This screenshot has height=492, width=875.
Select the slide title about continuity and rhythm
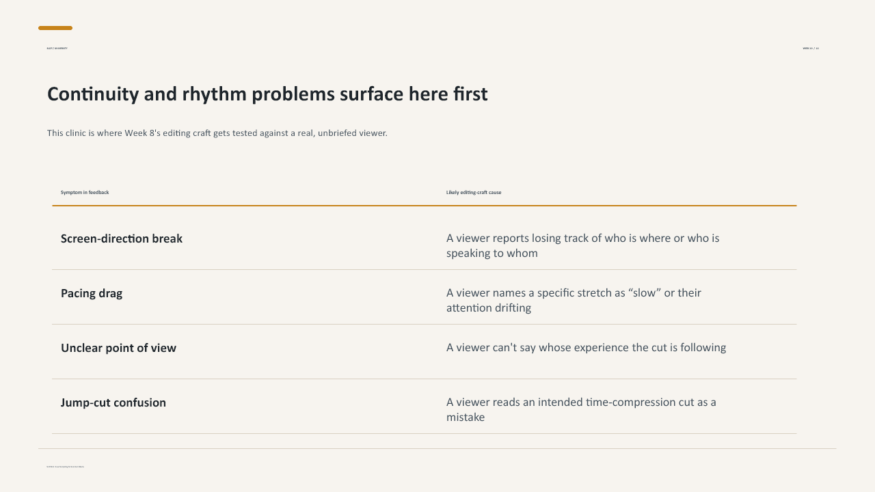click(267, 94)
